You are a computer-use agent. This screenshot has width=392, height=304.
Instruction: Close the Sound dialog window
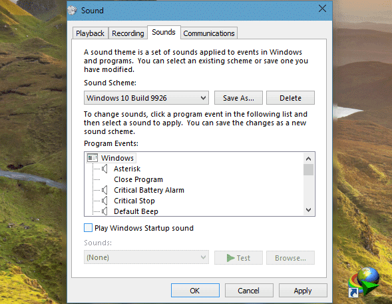click(323, 9)
